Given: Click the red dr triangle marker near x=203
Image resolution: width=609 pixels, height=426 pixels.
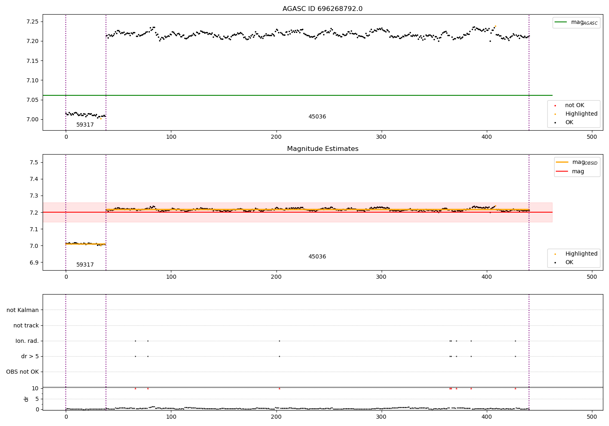Looking at the screenshot, I should 279,388.
